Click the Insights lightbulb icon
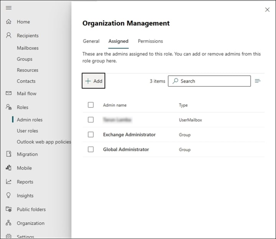Image resolution: width=276 pixels, height=239 pixels. 8,195
